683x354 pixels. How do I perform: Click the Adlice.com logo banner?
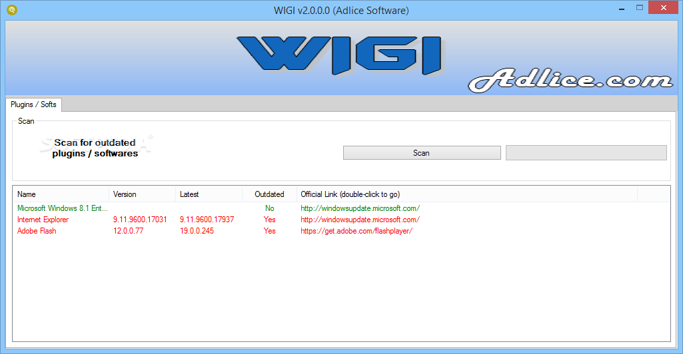click(570, 80)
